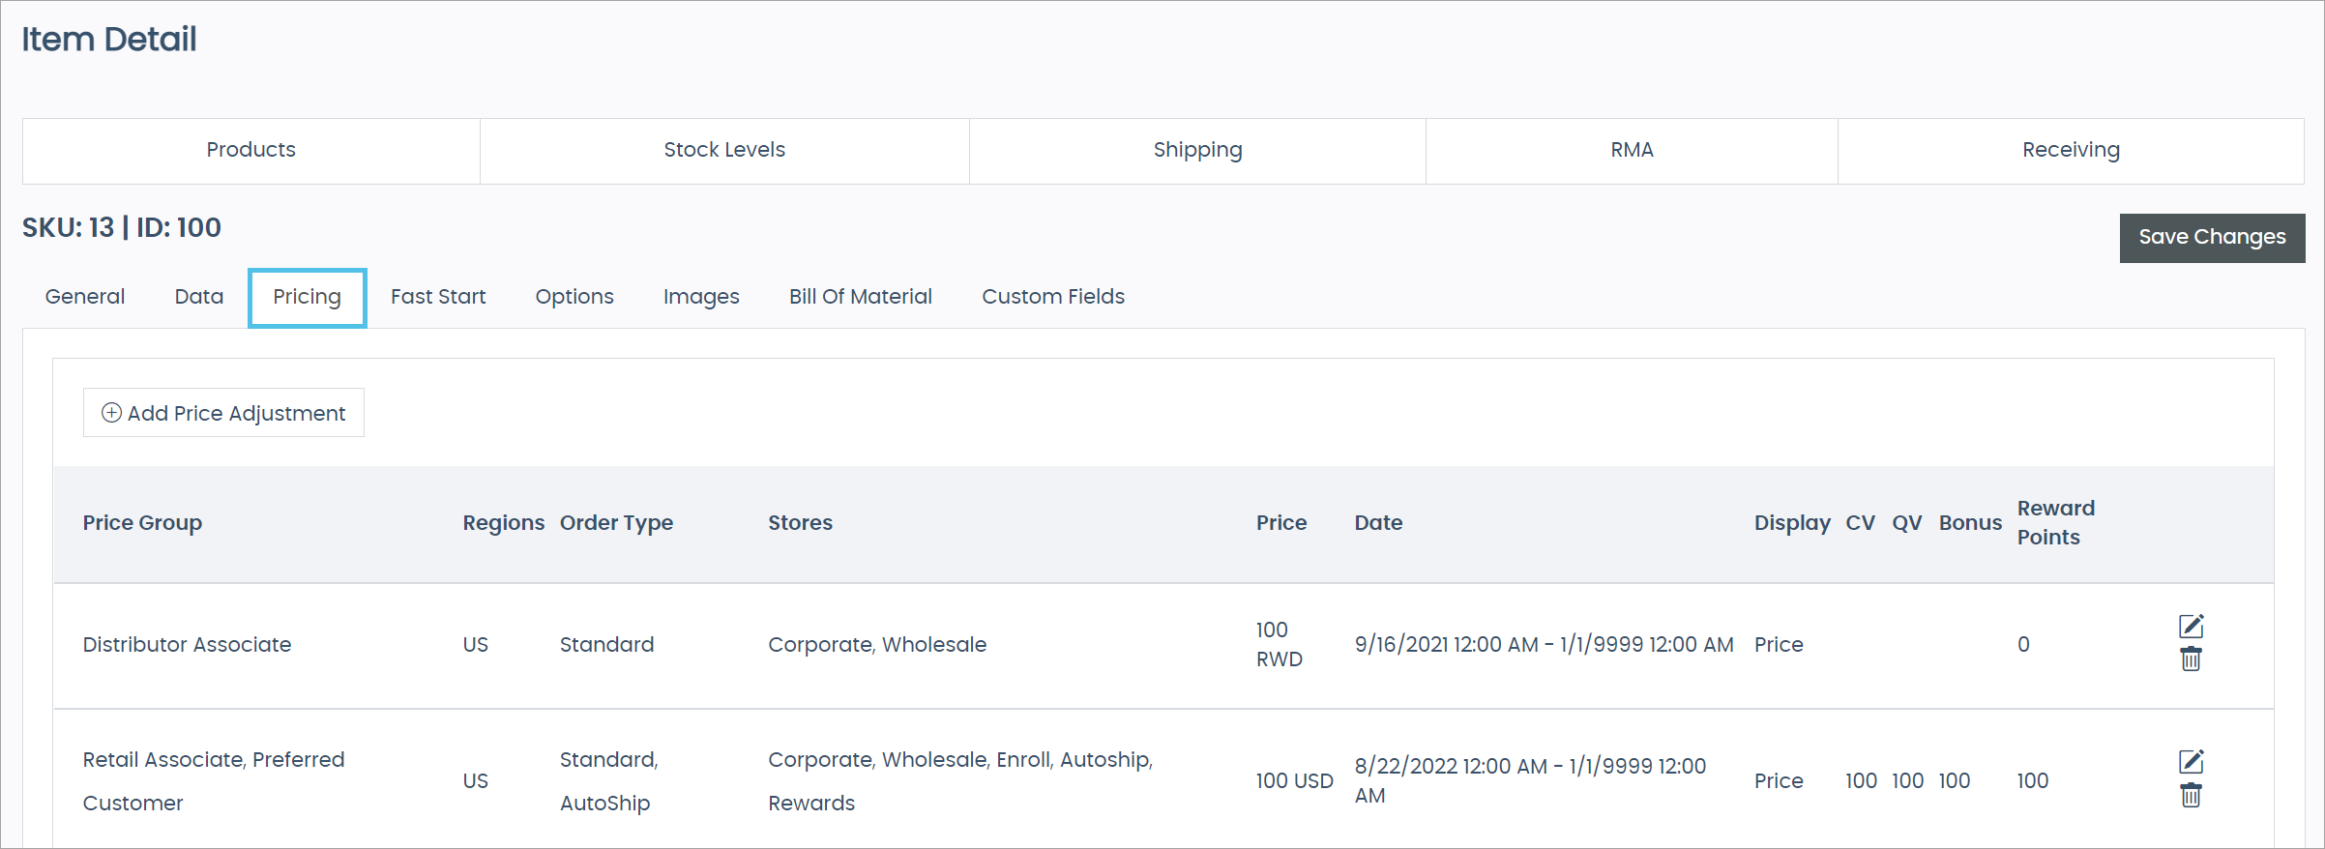Image resolution: width=2325 pixels, height=849 pixels.
Task: Navigate to Products section
Action: click(x=251, y=150)
